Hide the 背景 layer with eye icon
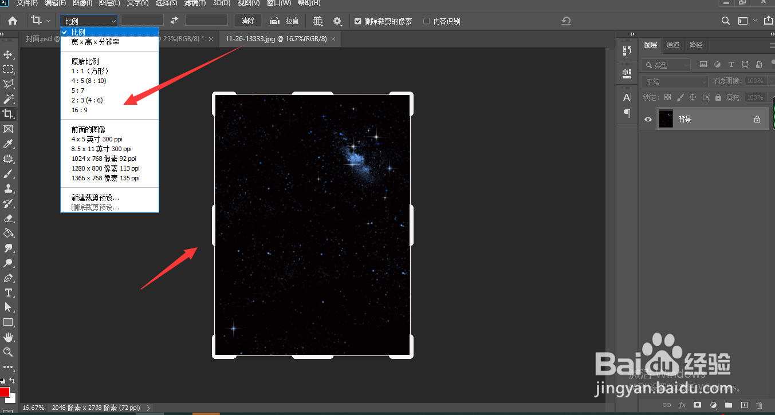Image resolution: width=775 pixels, height=415 pixels. pos(648,120)
